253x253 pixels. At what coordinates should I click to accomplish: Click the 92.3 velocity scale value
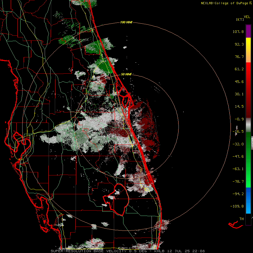239,44
